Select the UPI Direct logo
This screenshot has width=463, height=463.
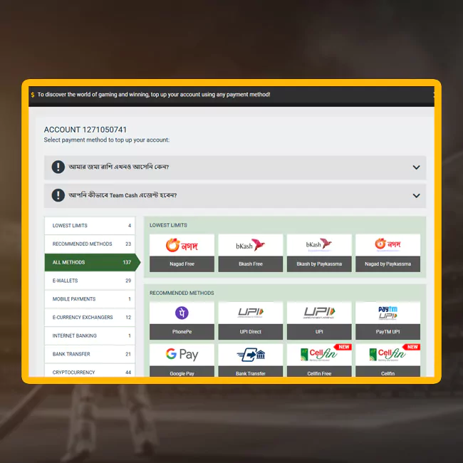(251, 313)
